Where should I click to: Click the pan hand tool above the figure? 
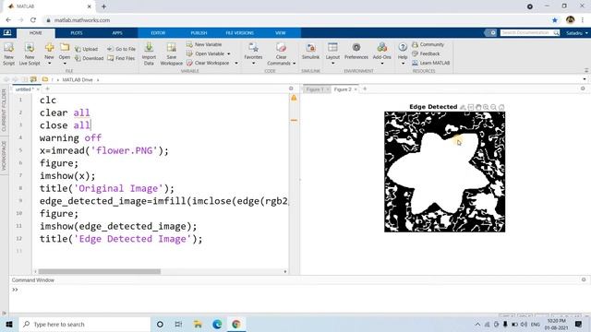pos(478,107)
